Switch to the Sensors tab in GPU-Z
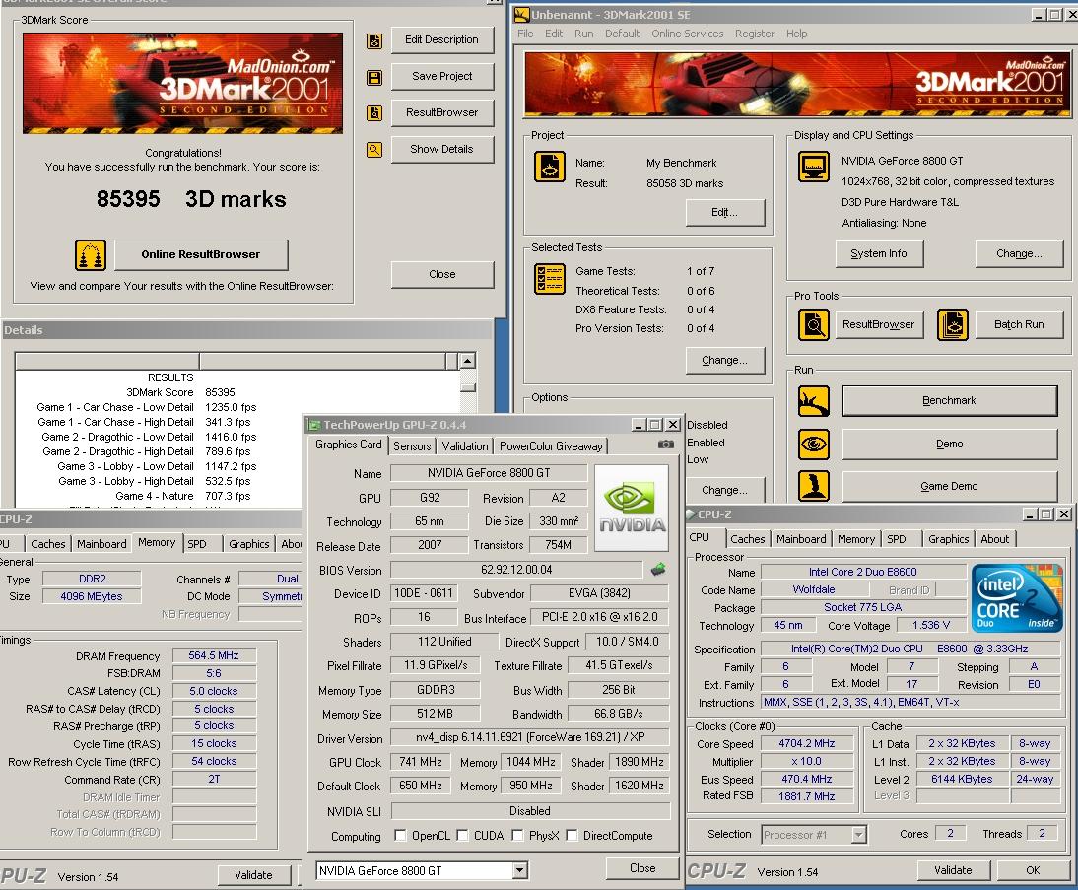Viewport: 1078px width, 890px height. point(412,446)
